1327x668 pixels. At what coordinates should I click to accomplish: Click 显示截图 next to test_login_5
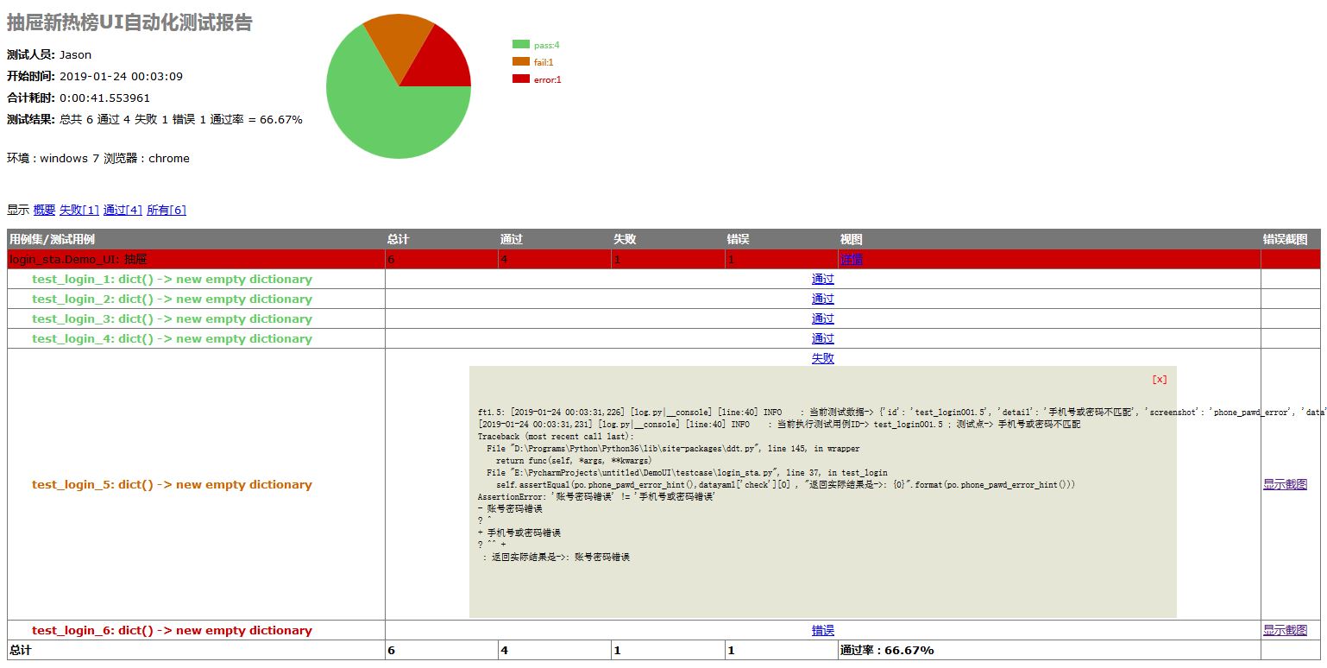tap(1286, 484)
